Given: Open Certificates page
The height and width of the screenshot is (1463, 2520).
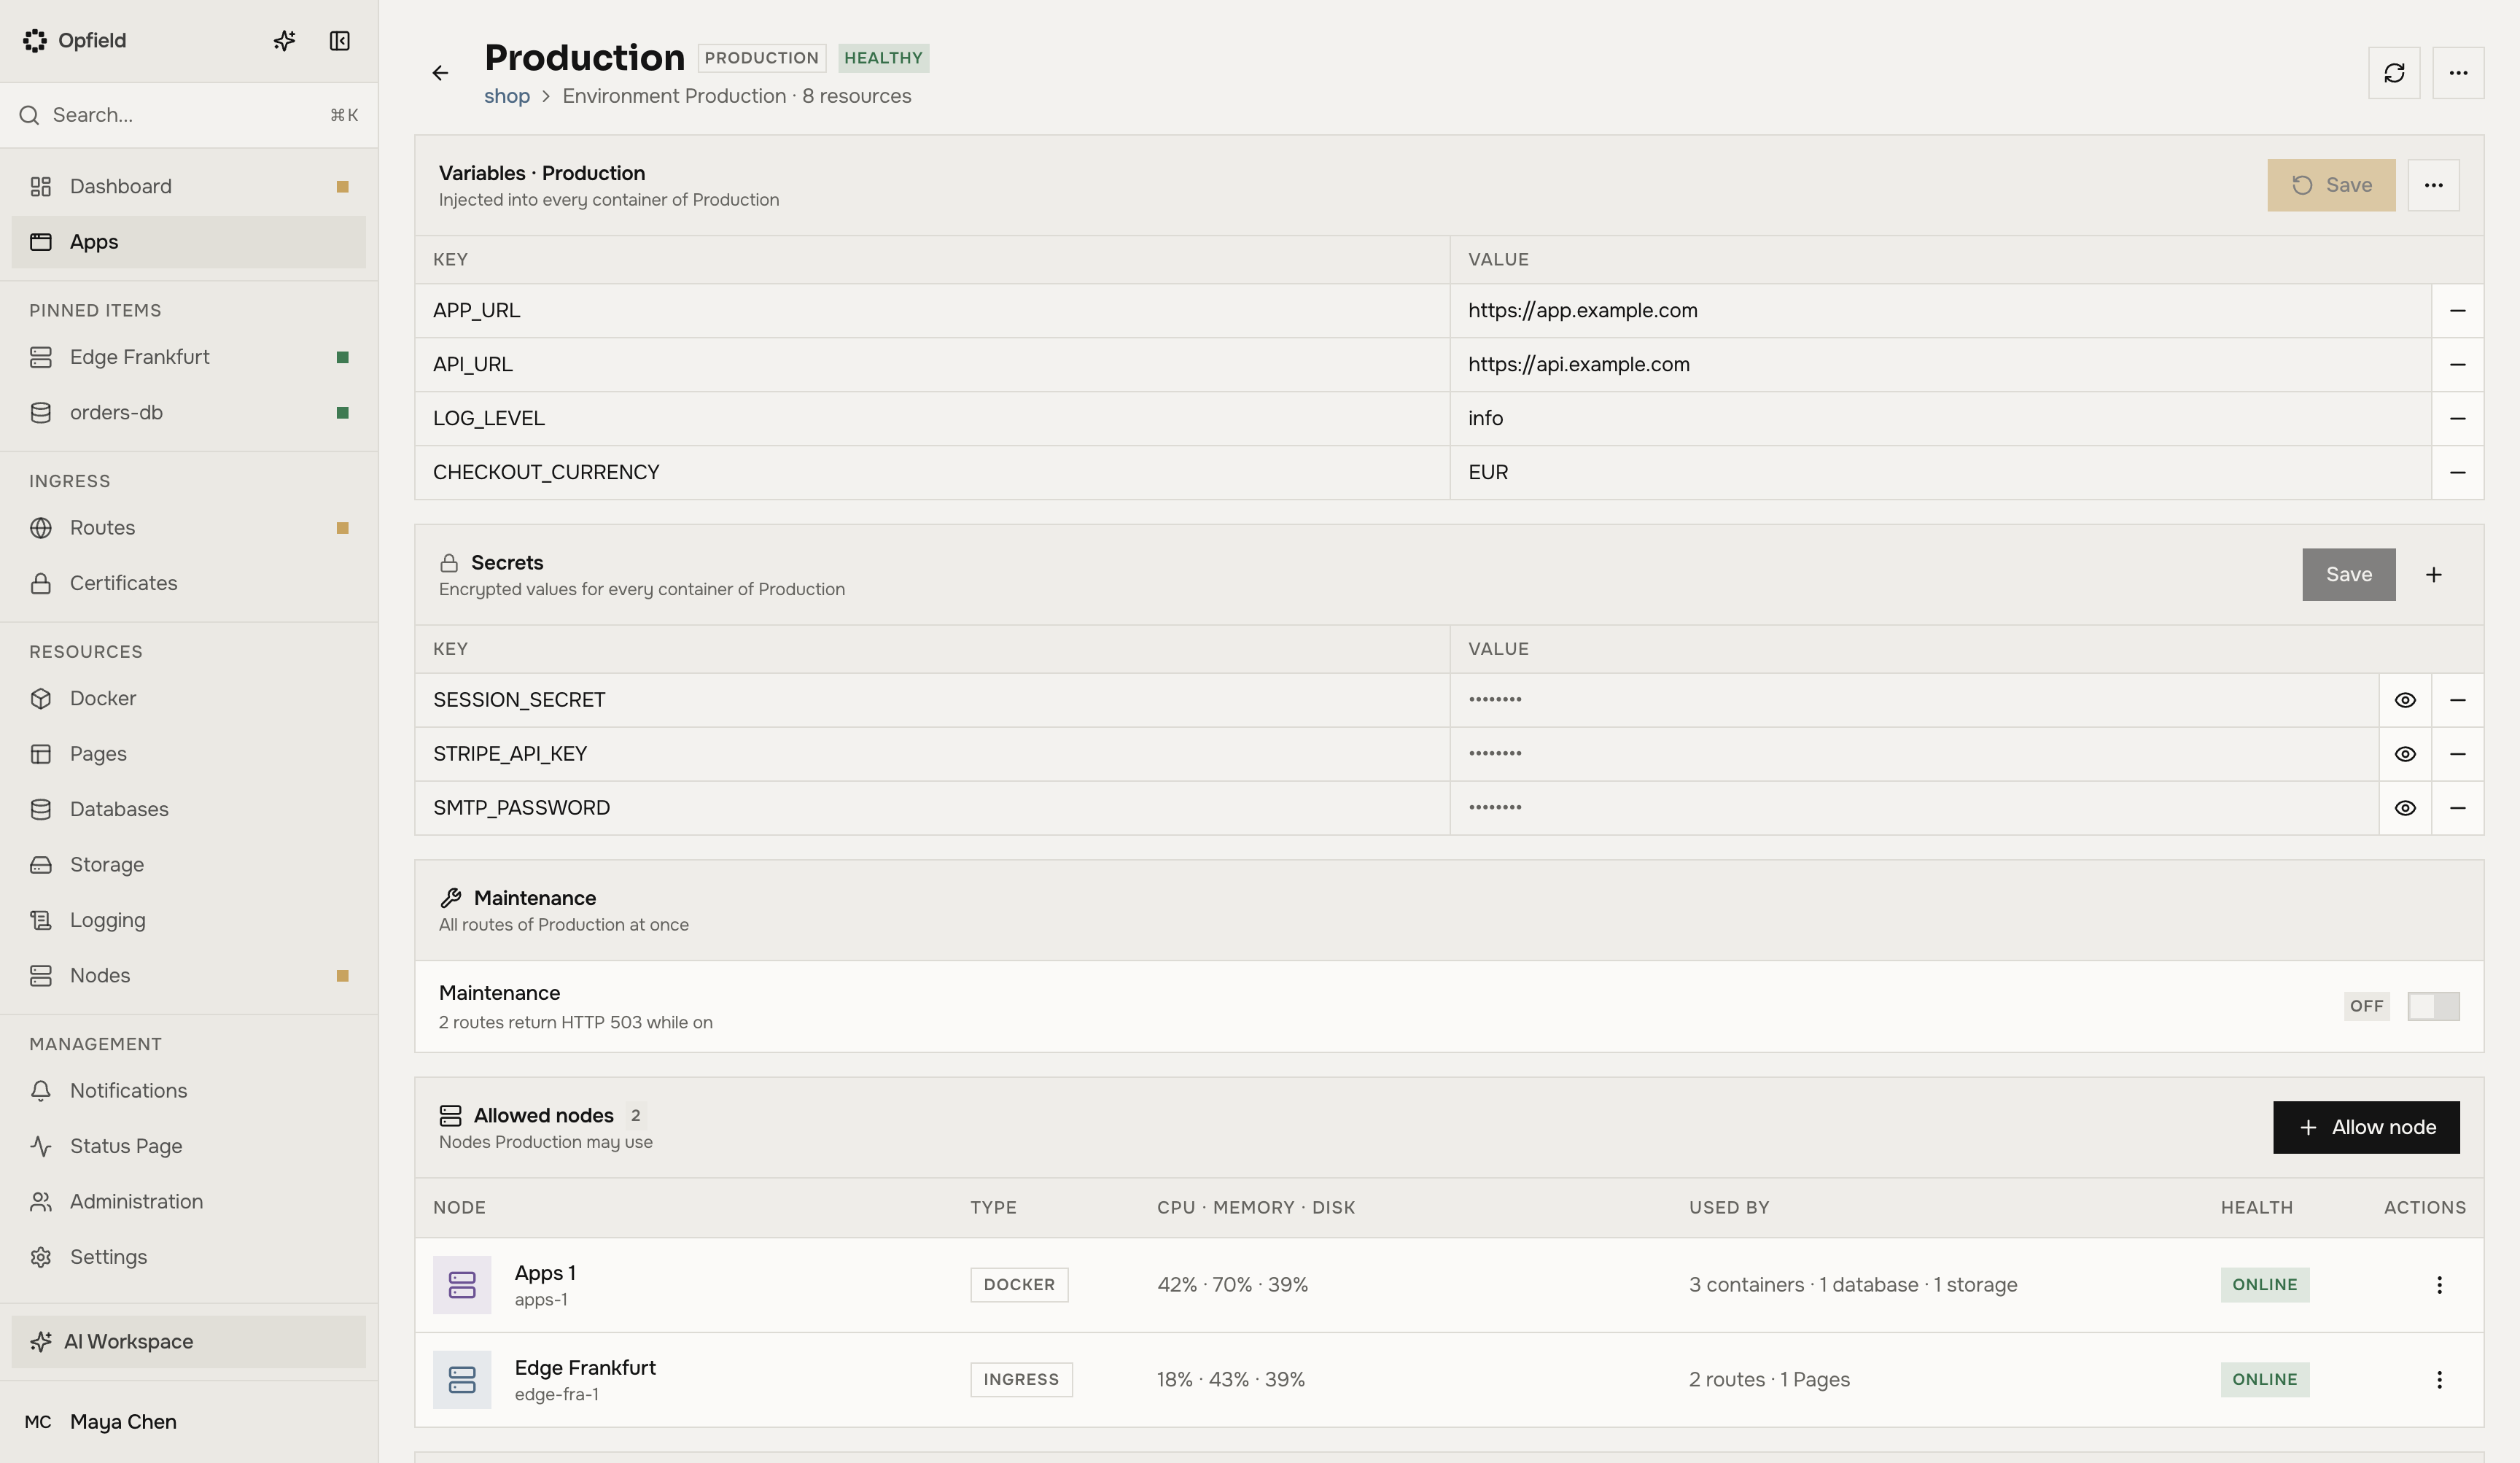Looking at the screenshot, I should click(189, 584).
